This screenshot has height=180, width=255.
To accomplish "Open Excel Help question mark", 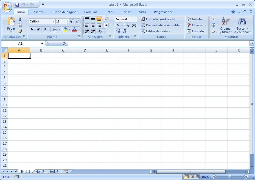I will 233,12.
